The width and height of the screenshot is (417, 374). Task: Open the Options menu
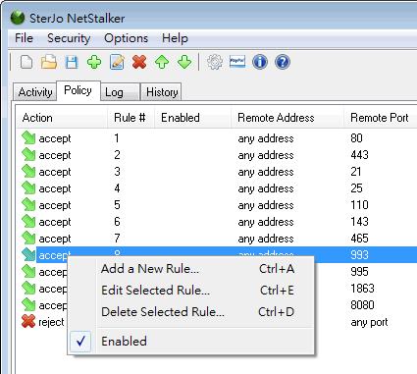126,38
